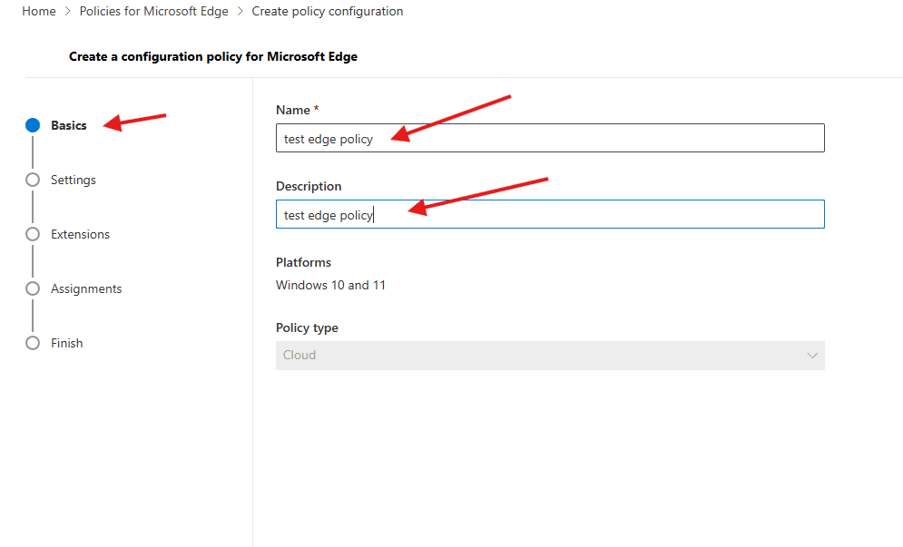
Task: Click chevron after Policies for Microsoft Edge
Action: [240, 12]
